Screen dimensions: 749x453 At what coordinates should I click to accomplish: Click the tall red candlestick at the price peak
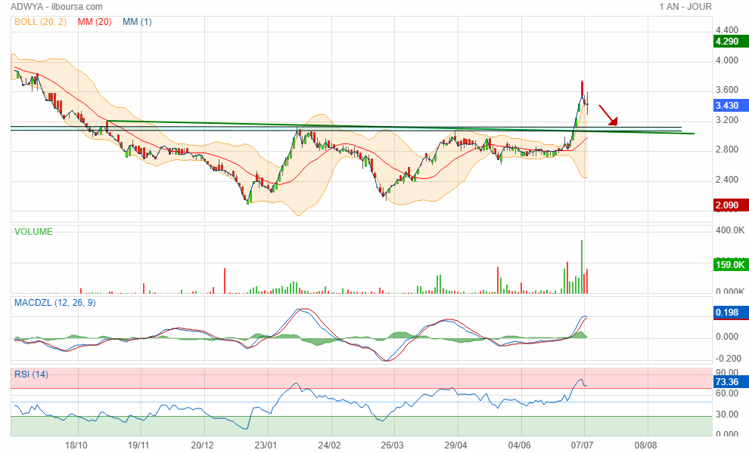click(x=582, y=88)
